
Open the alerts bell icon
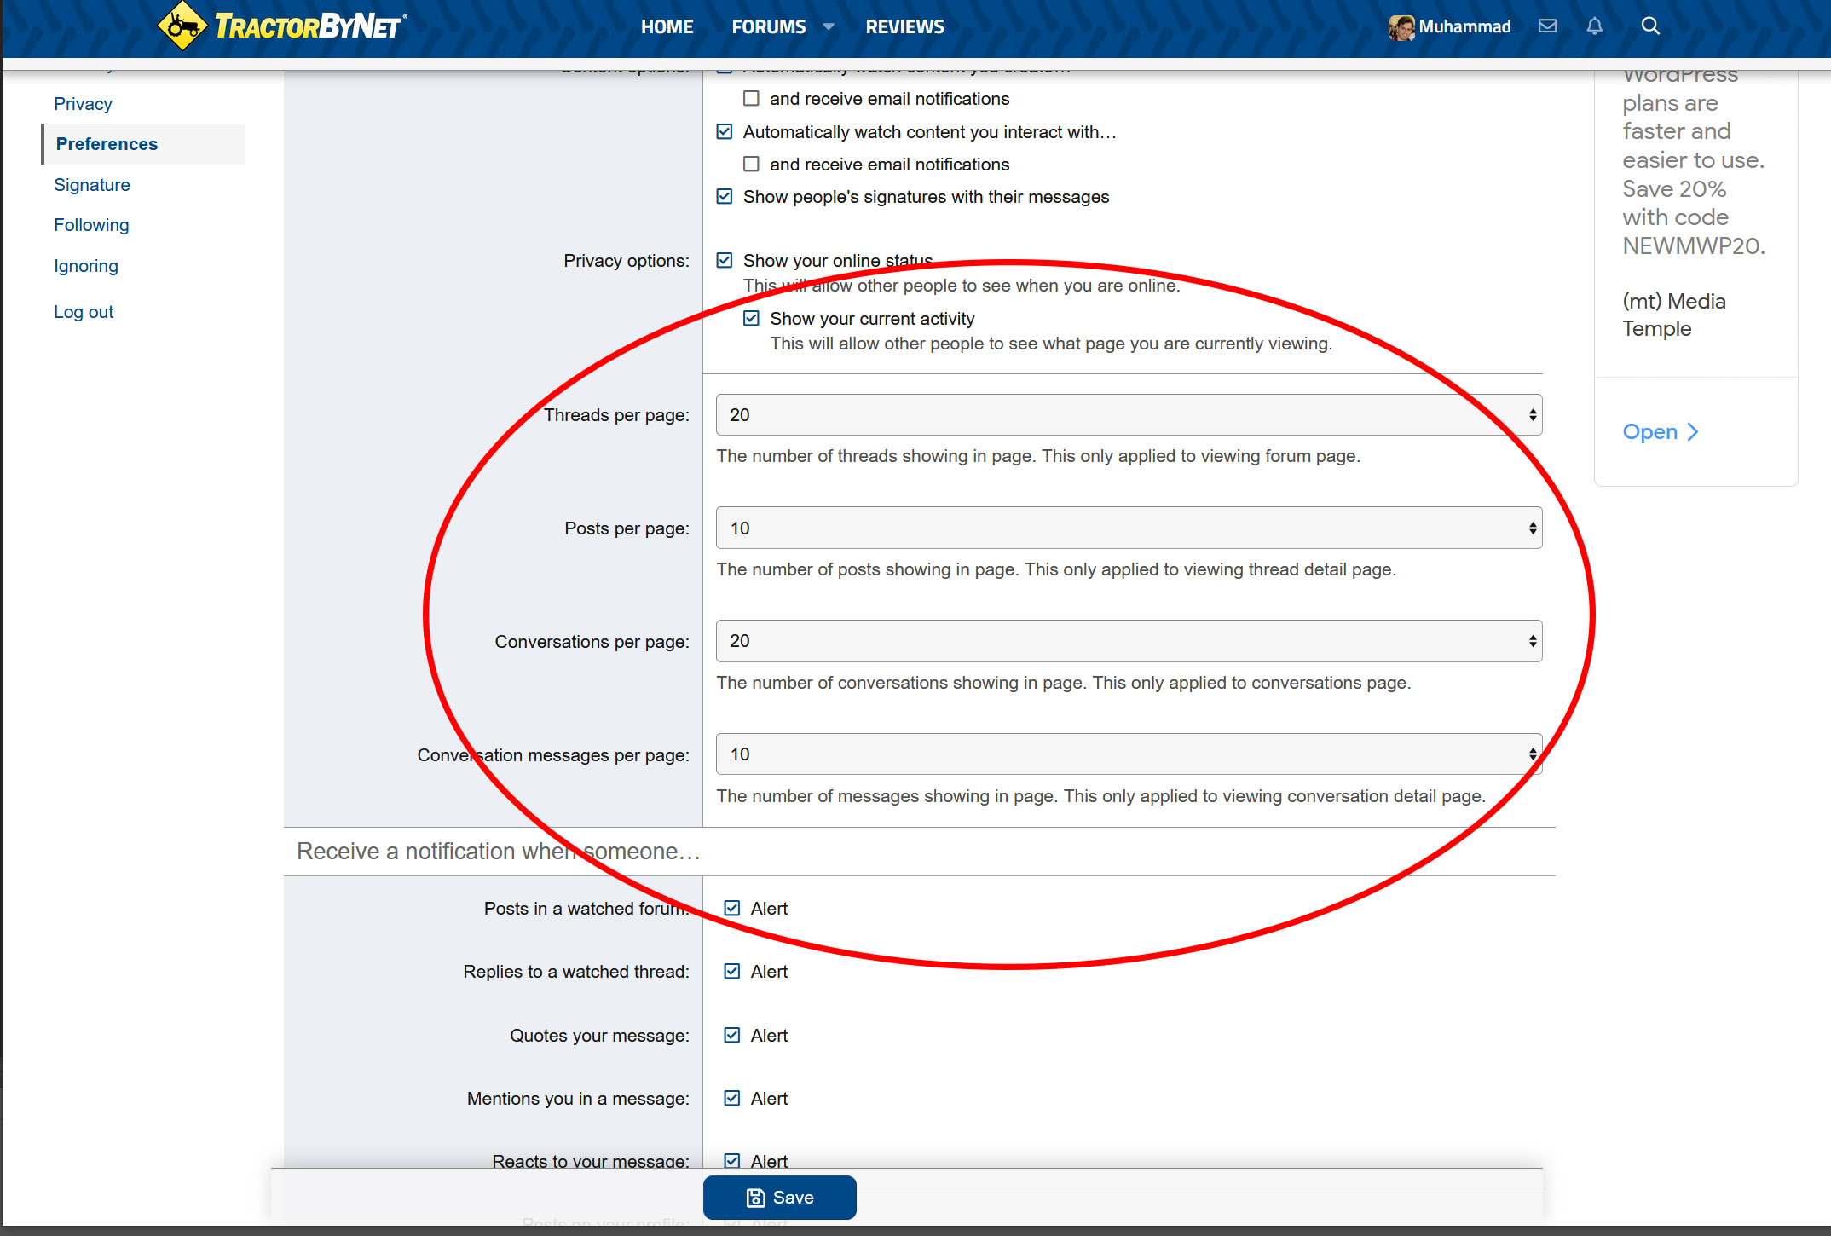(x=1594, y=26)
